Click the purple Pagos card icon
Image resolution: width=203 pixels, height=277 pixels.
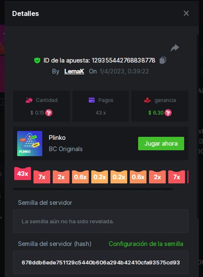coord(92,100)
